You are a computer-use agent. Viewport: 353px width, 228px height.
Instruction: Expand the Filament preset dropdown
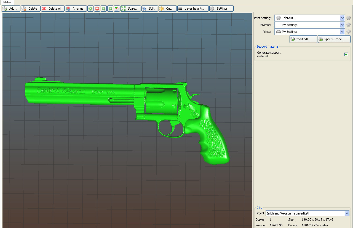tap(343, 25)
